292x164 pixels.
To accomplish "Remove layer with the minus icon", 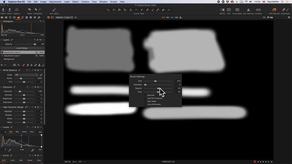I will pos(5,65).
